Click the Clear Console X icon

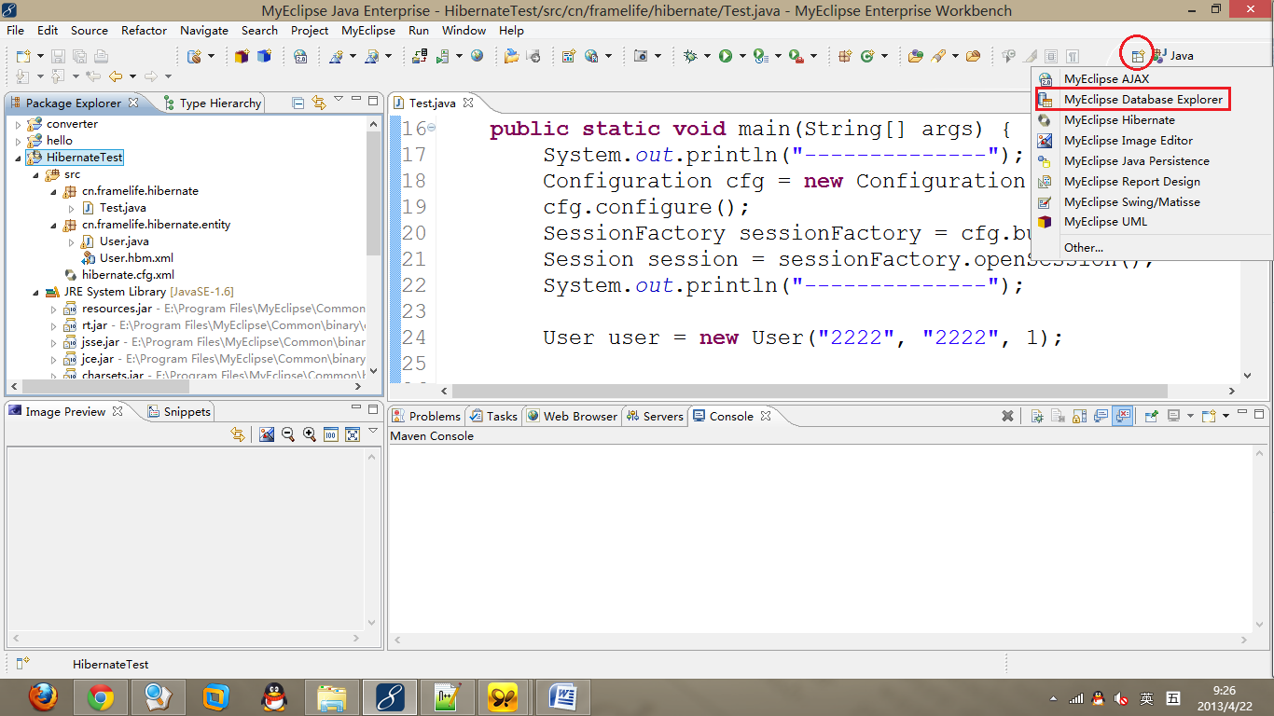click(1007, 416)
